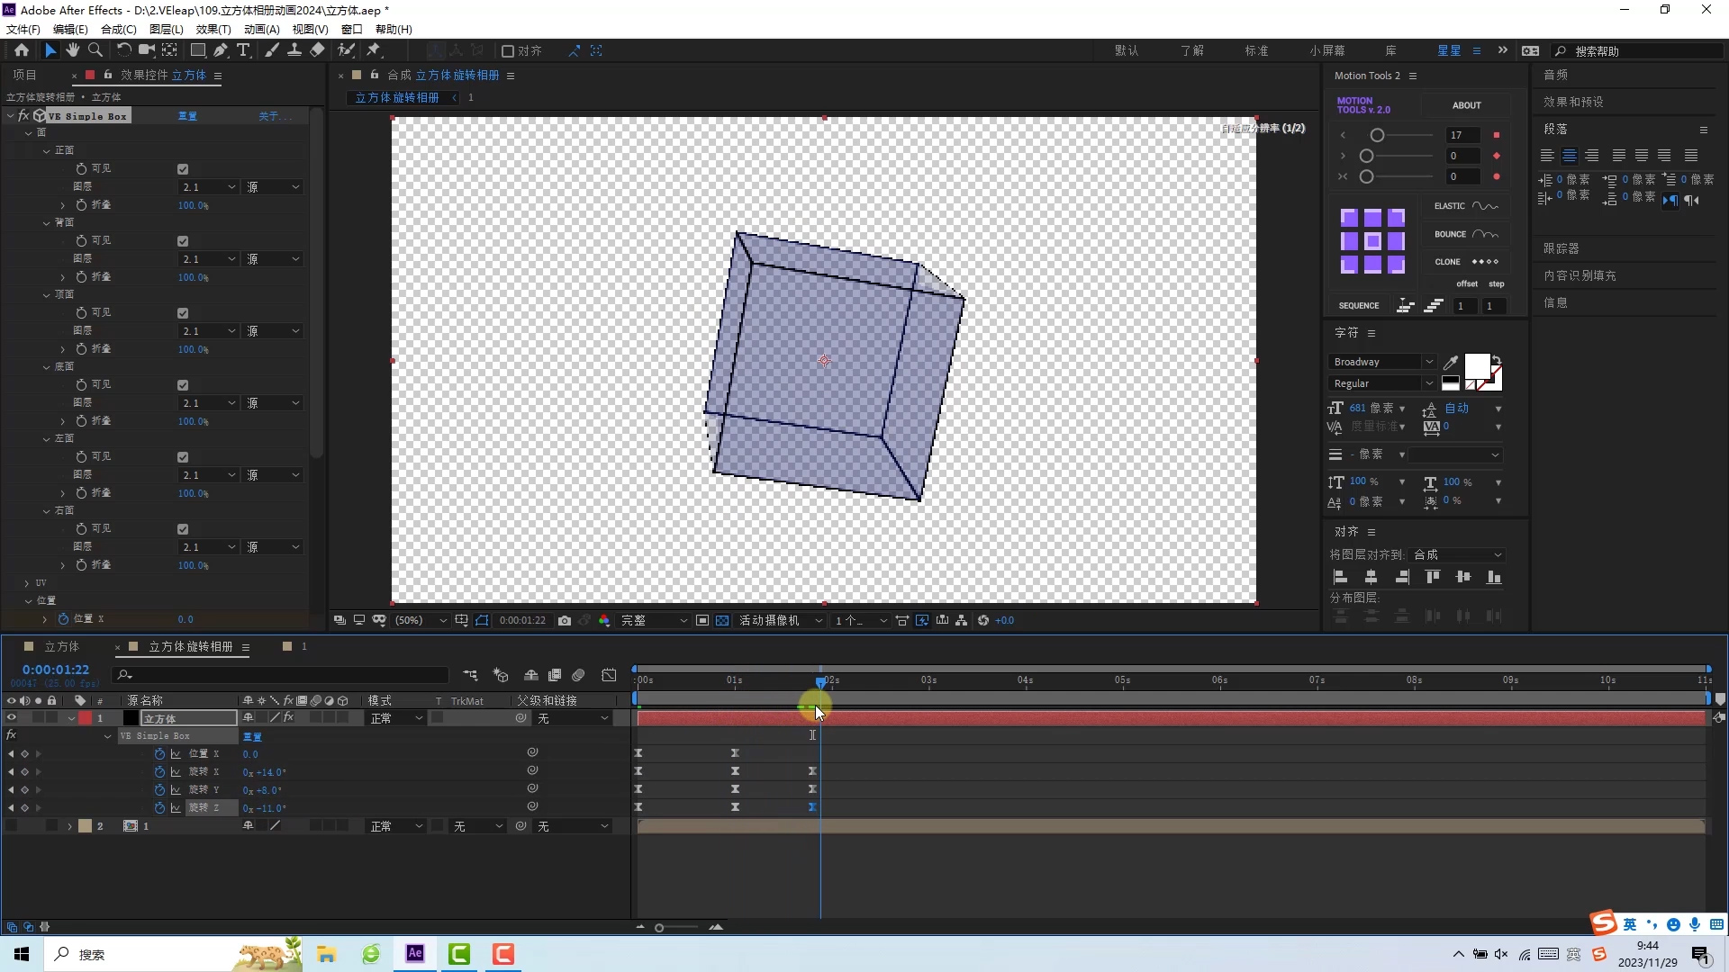Select the Hand tool in the toolbar

point(72,50)
